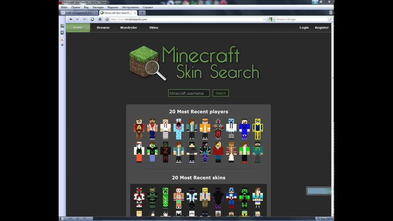Open the Виджеты menu
The width and height of the screenshot is (393, 221).
click(113, 7)
